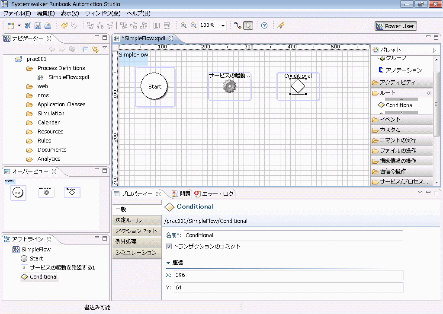Viewport: 443px width, 314px height.
Task: Open the 決定ルール properties section
Action: point(137,220)
